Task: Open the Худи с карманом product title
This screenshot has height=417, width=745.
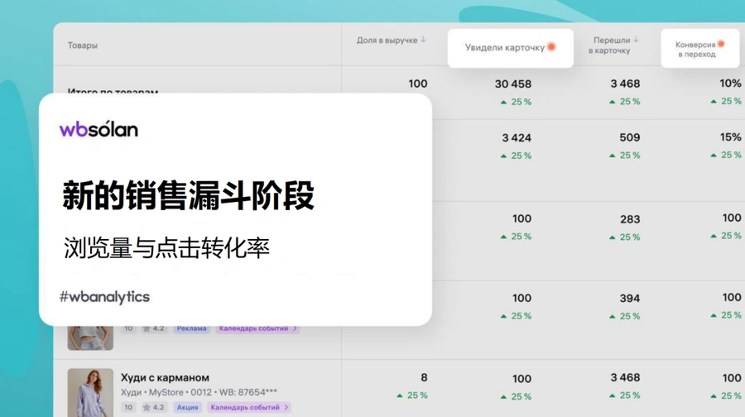Action: [165, 377]
